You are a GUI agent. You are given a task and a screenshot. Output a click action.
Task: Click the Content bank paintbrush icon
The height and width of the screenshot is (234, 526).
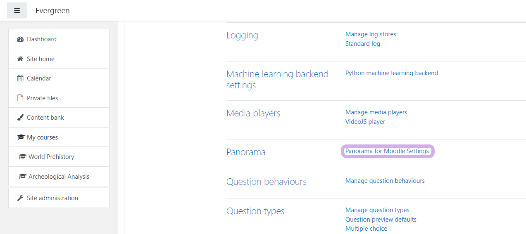point(20,118)
